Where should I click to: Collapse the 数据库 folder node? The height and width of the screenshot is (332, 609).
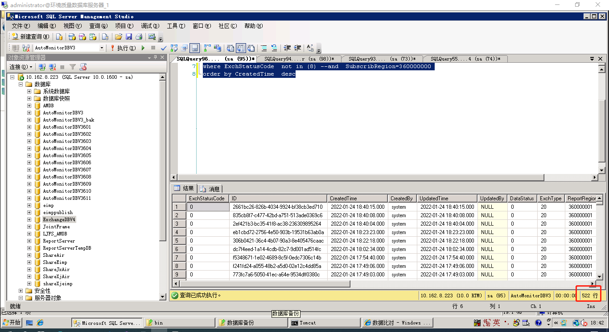(21, 84)
